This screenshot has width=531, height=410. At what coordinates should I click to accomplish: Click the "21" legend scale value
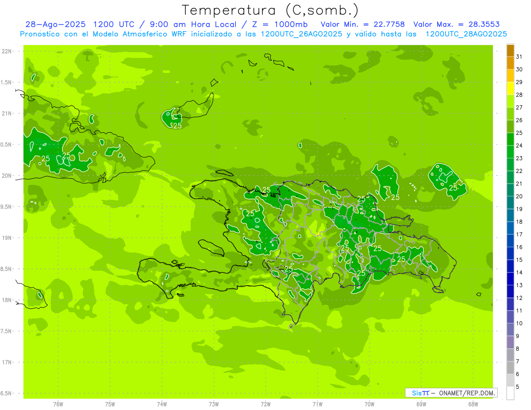click(519, 184)
